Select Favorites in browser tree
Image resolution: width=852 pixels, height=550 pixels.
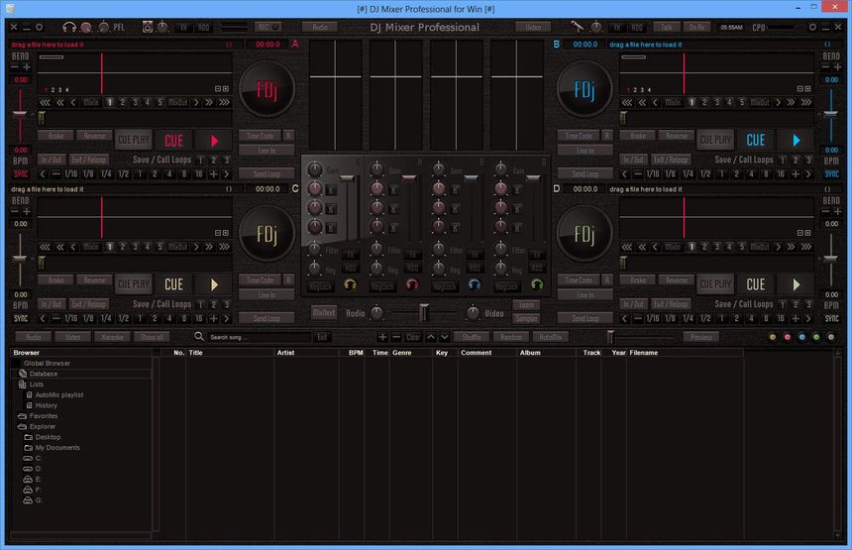coord(44,416)
